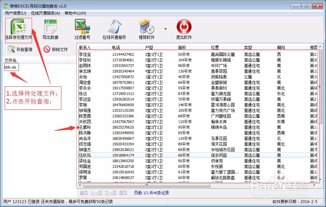Viewport: 326px width, 207px height.
Task: Click the select file to process Excel icon
Action: (x=18, y=27)
